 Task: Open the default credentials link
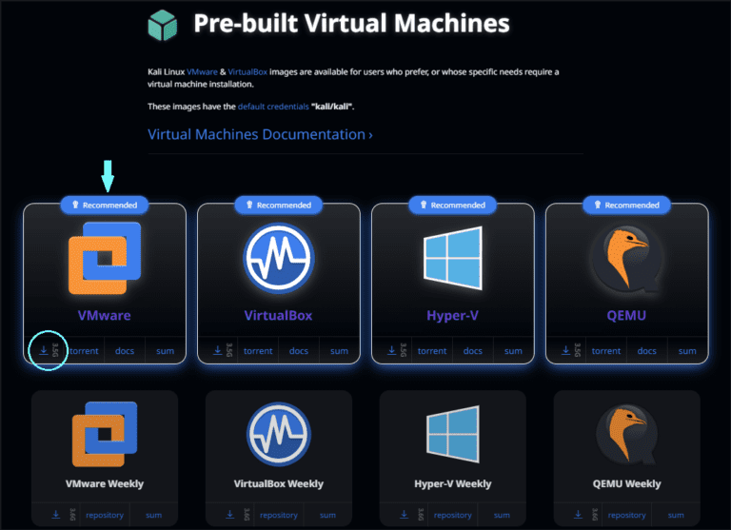tap(273, 107)
